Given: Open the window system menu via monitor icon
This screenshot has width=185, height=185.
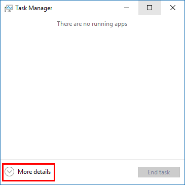Looking at the screenshot, I should 9,8.
